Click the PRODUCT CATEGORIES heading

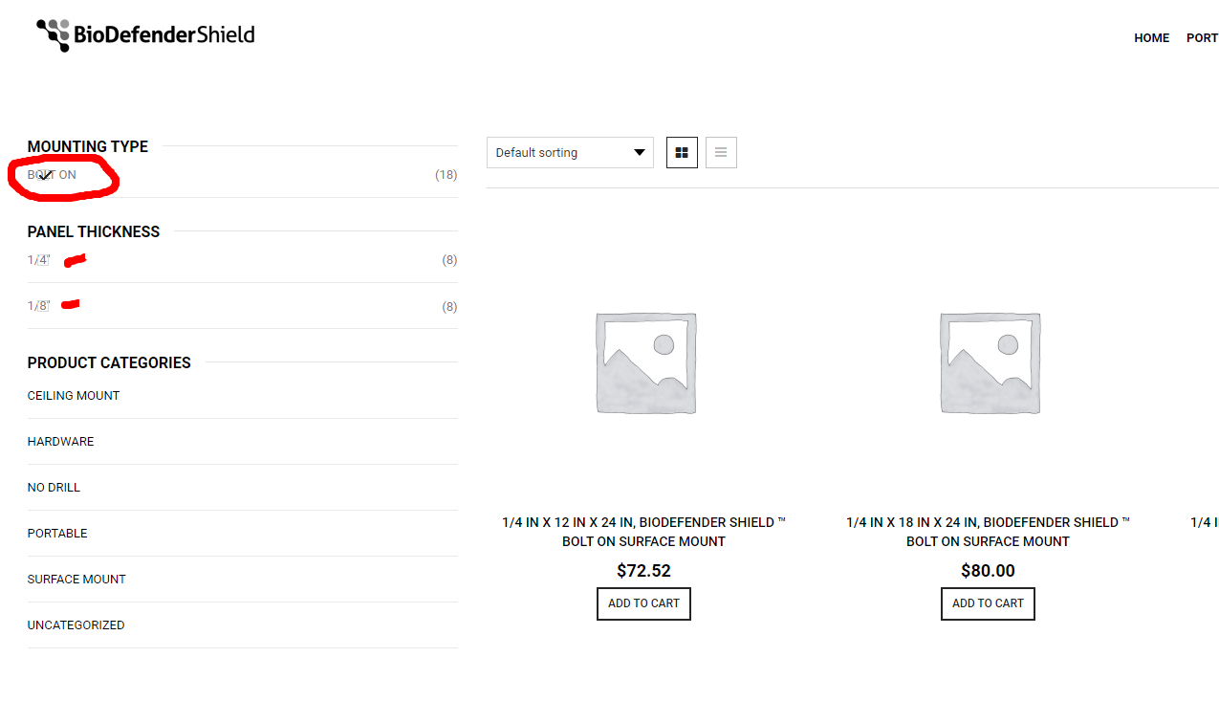click(x=109, y=362)
